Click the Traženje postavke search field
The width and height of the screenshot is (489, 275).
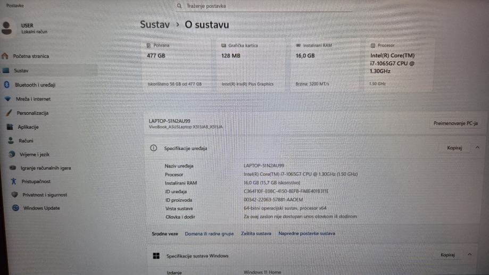(264, 6)
